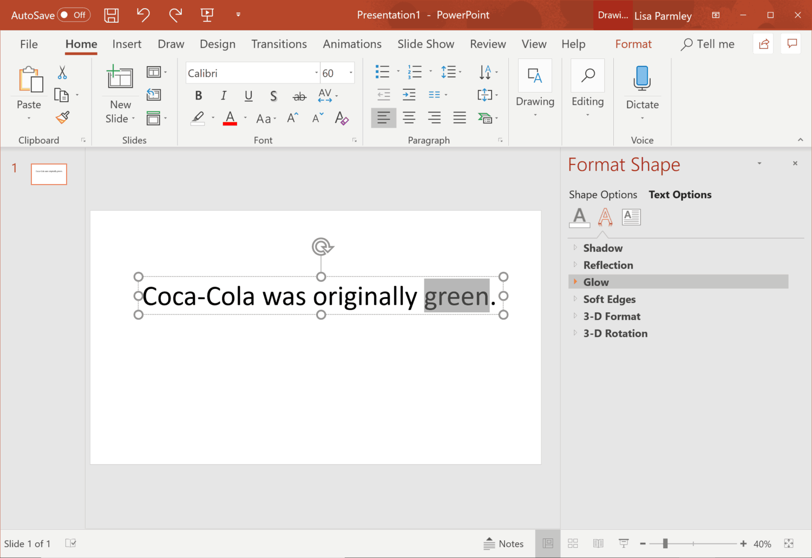Toggle the Notes pane

point(503,543)
